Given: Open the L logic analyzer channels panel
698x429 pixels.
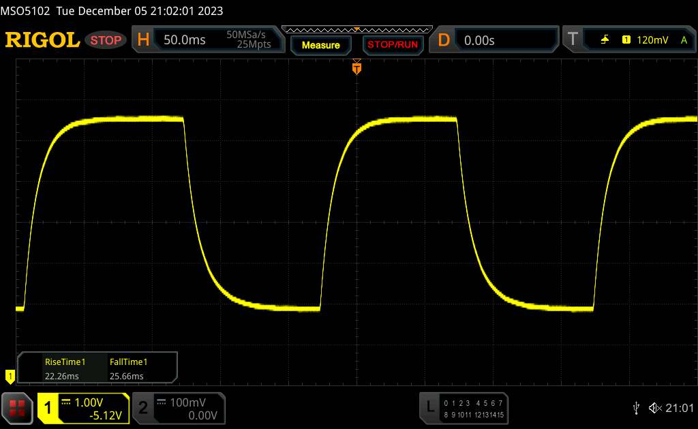Looking at the screenshot, I should coord(429,407).
